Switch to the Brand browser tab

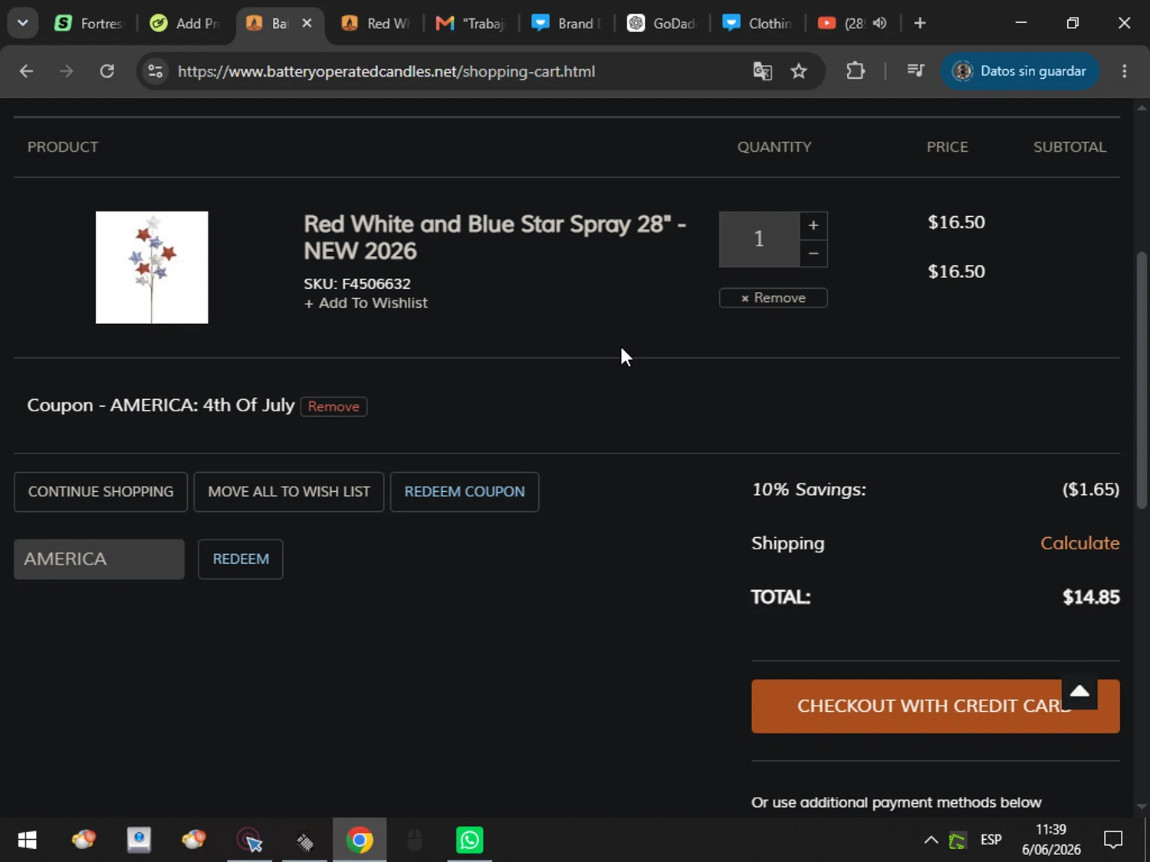567,23
